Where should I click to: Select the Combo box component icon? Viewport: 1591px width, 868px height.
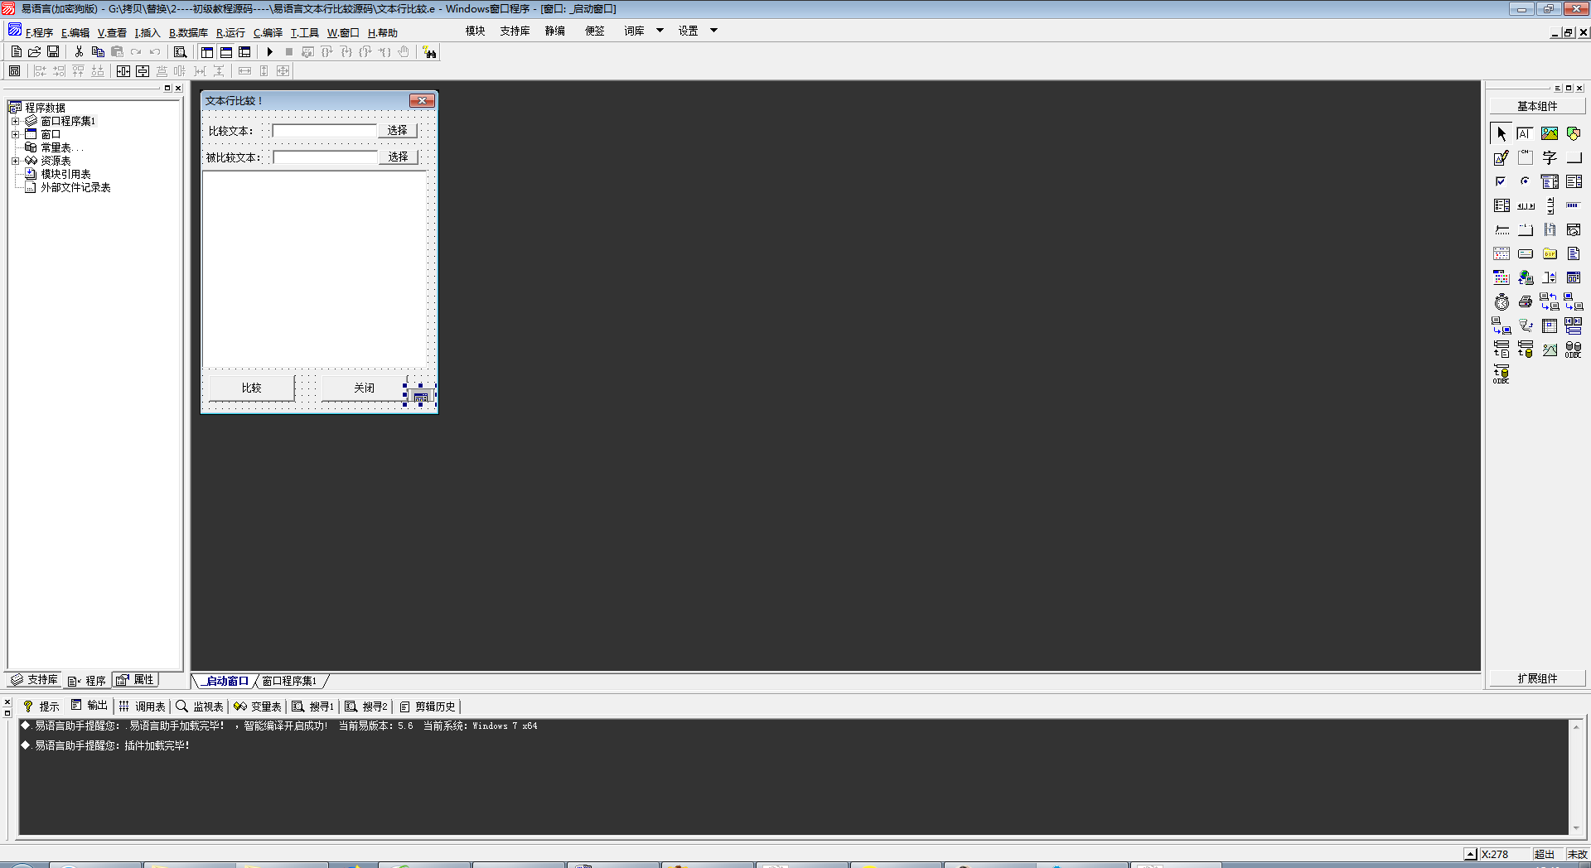point(1550,181)
